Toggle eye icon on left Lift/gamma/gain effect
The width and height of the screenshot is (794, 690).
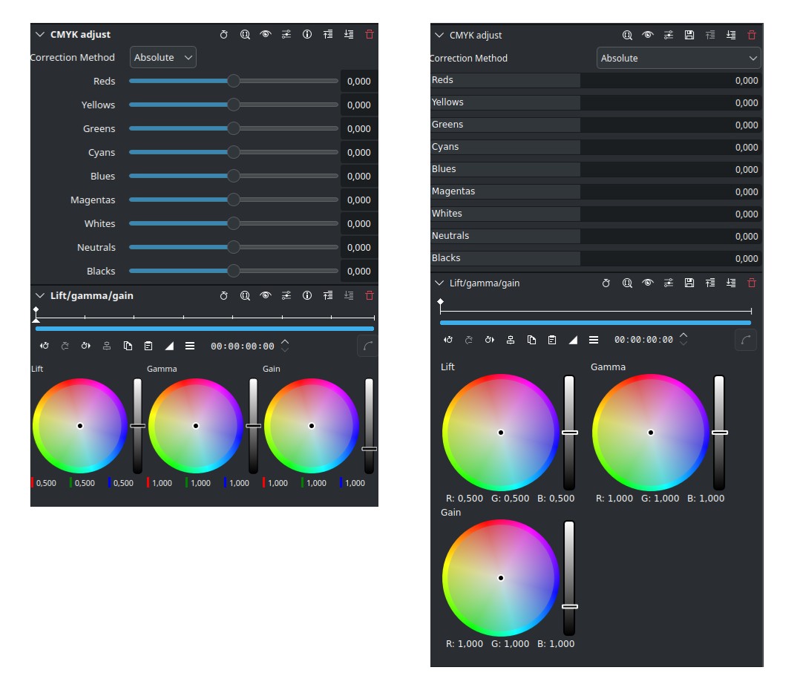point(266,295)
